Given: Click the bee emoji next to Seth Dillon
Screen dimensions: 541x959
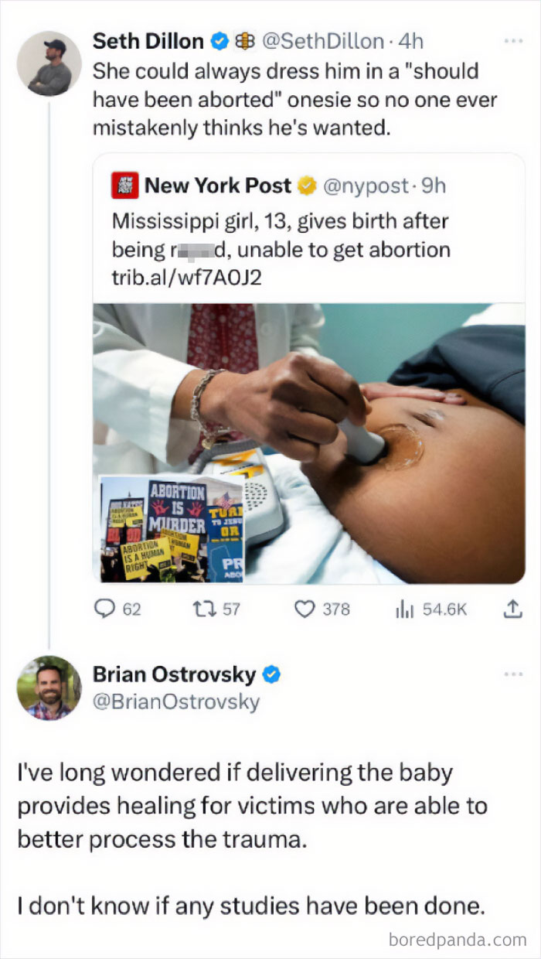Looking at the screenshot, I should (243, 40).
